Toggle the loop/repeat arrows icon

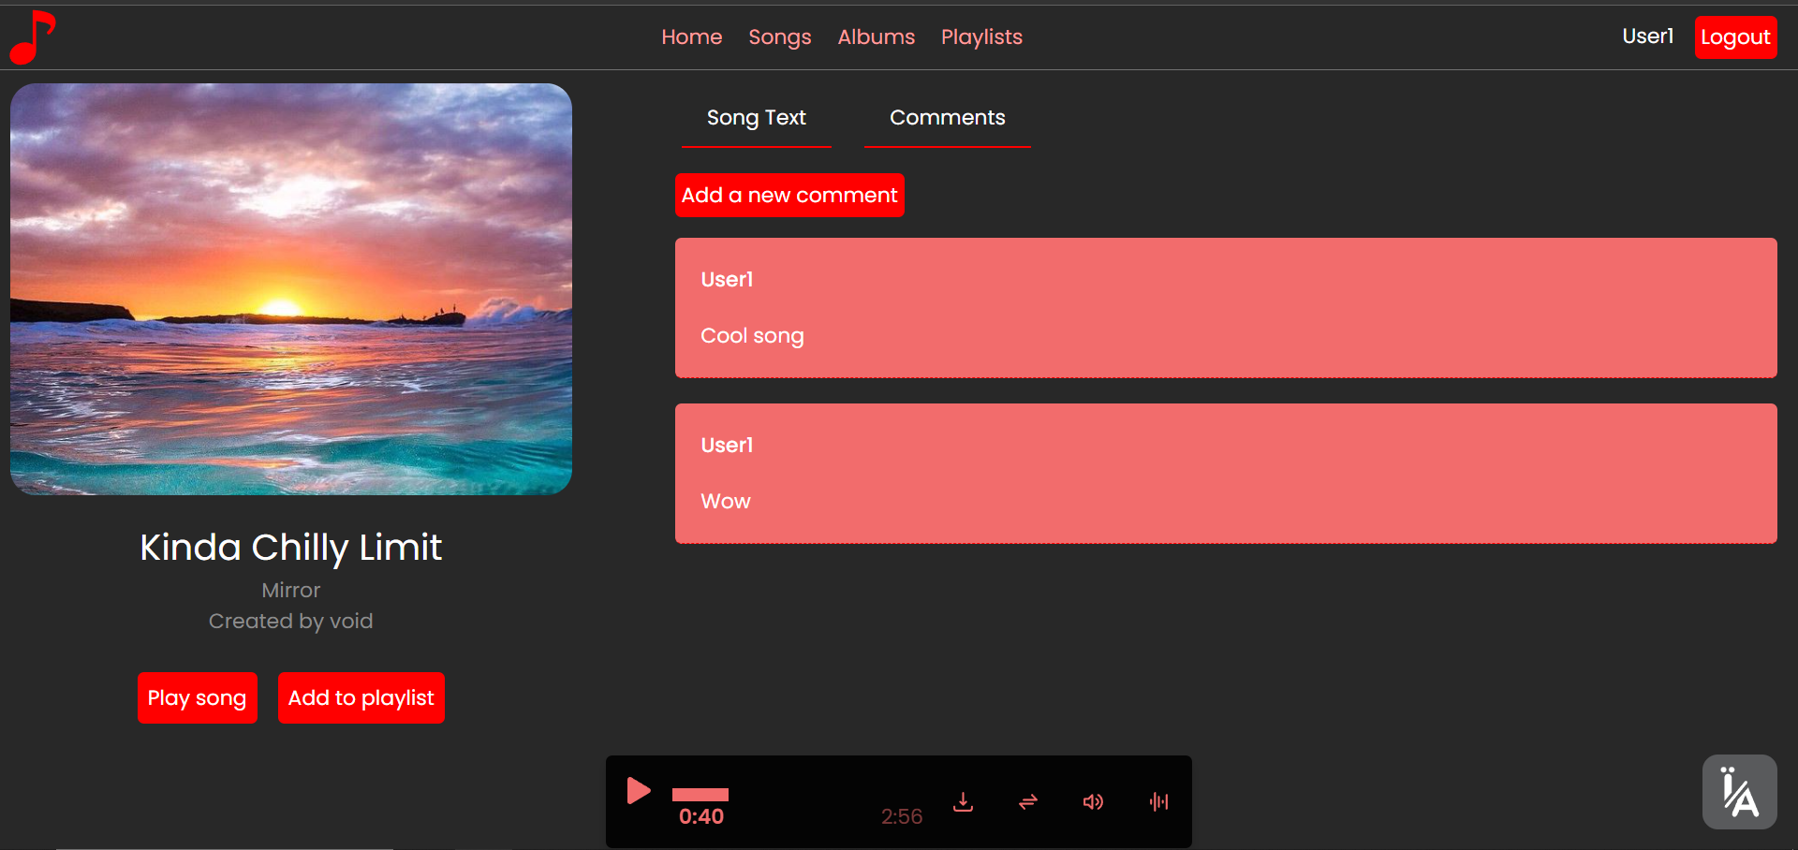point(1028,802)
